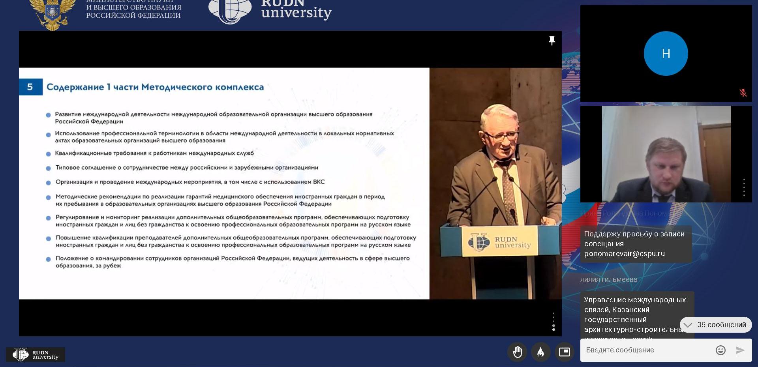
Task: Click the muted microphone icon on H tile
Action: pyautogui.click(x=743, y=93)
